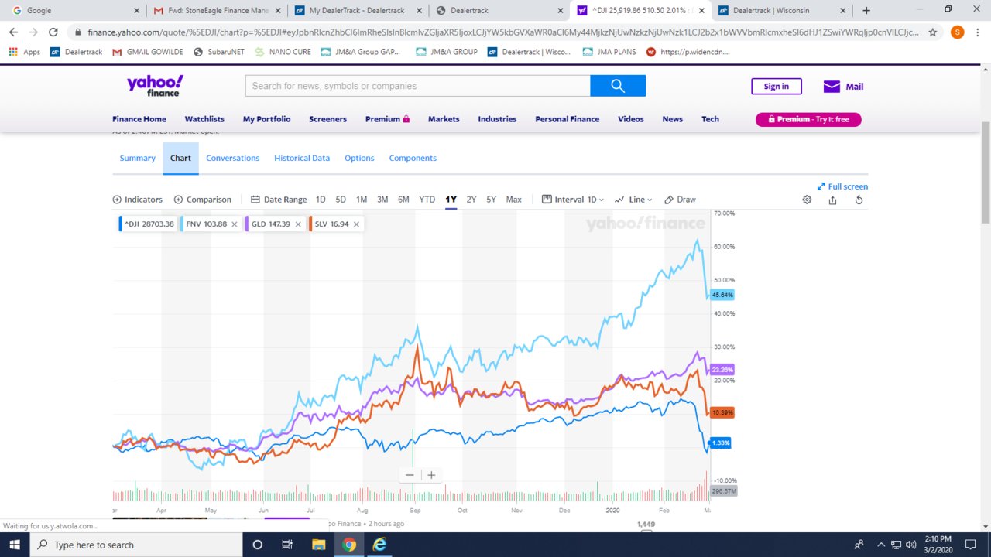Switch to the Summary tab
The width and height of the screenshot is (991, 557).
coord(138,158)
